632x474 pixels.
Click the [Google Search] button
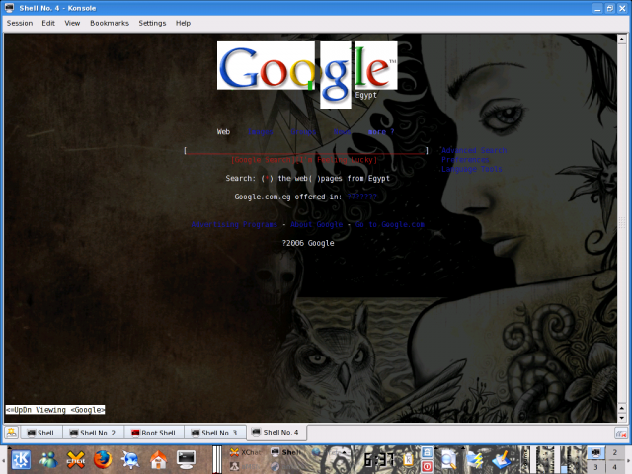tap(263, 160)
